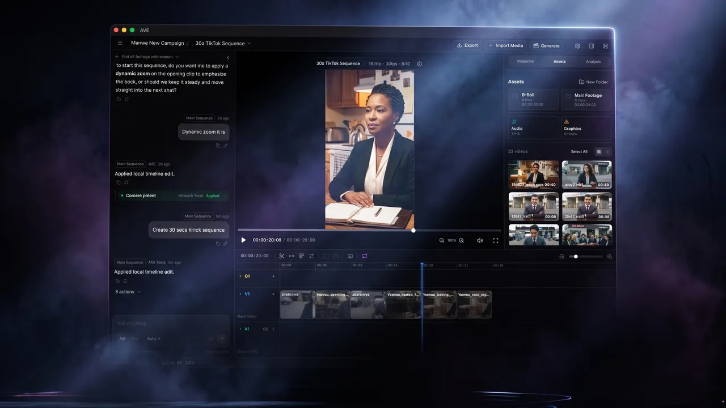
Task: Zoom out the preview with the magnifier minus
Action: coord(442,240)
